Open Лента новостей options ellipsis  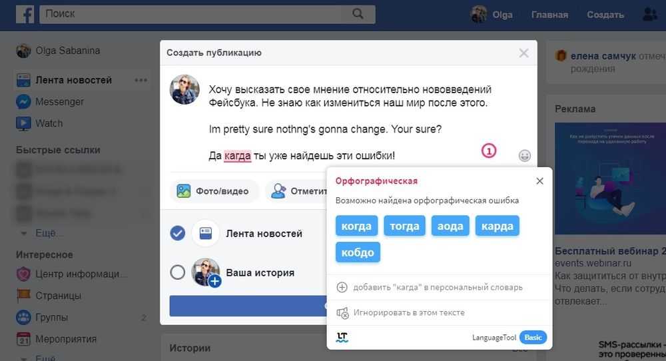click(x=141, y=80)
